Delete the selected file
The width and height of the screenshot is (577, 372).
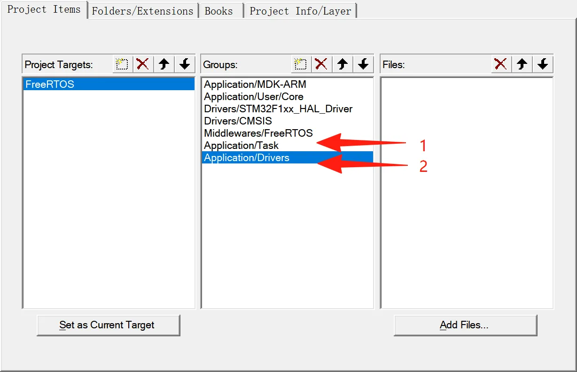501,64
